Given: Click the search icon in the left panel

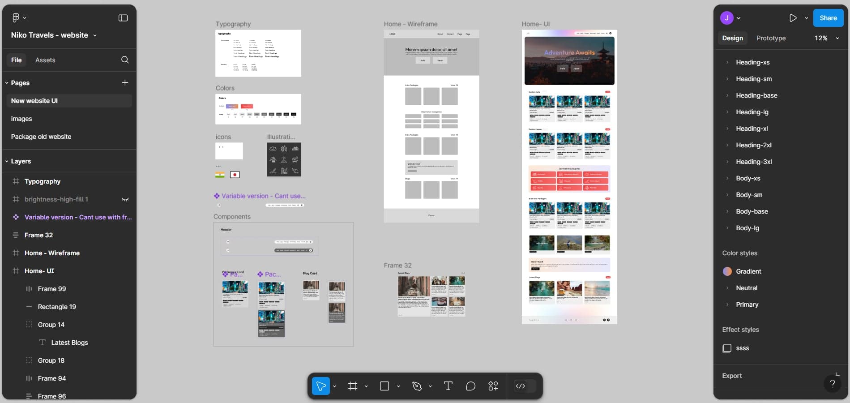Looking at the screenshot, I should click(x=125, y=60).
